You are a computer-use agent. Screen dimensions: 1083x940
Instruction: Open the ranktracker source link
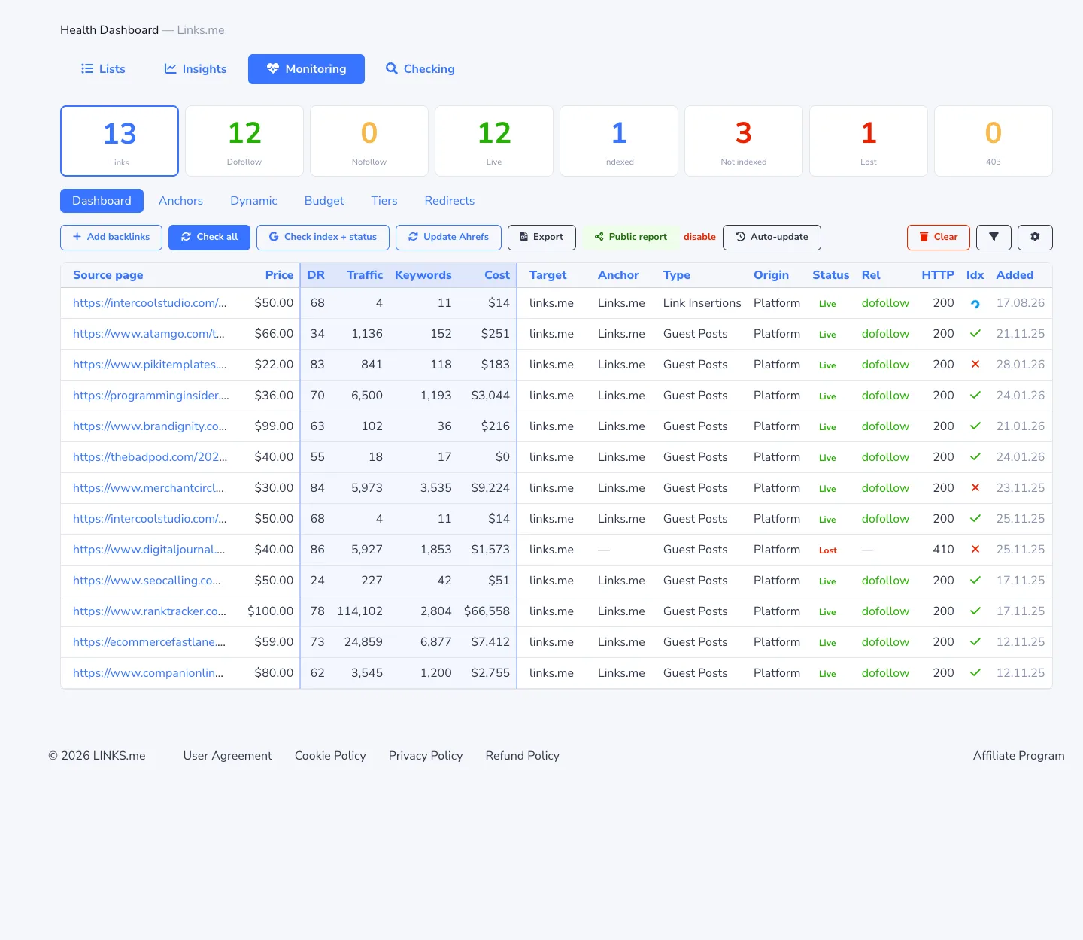(150, 611)
